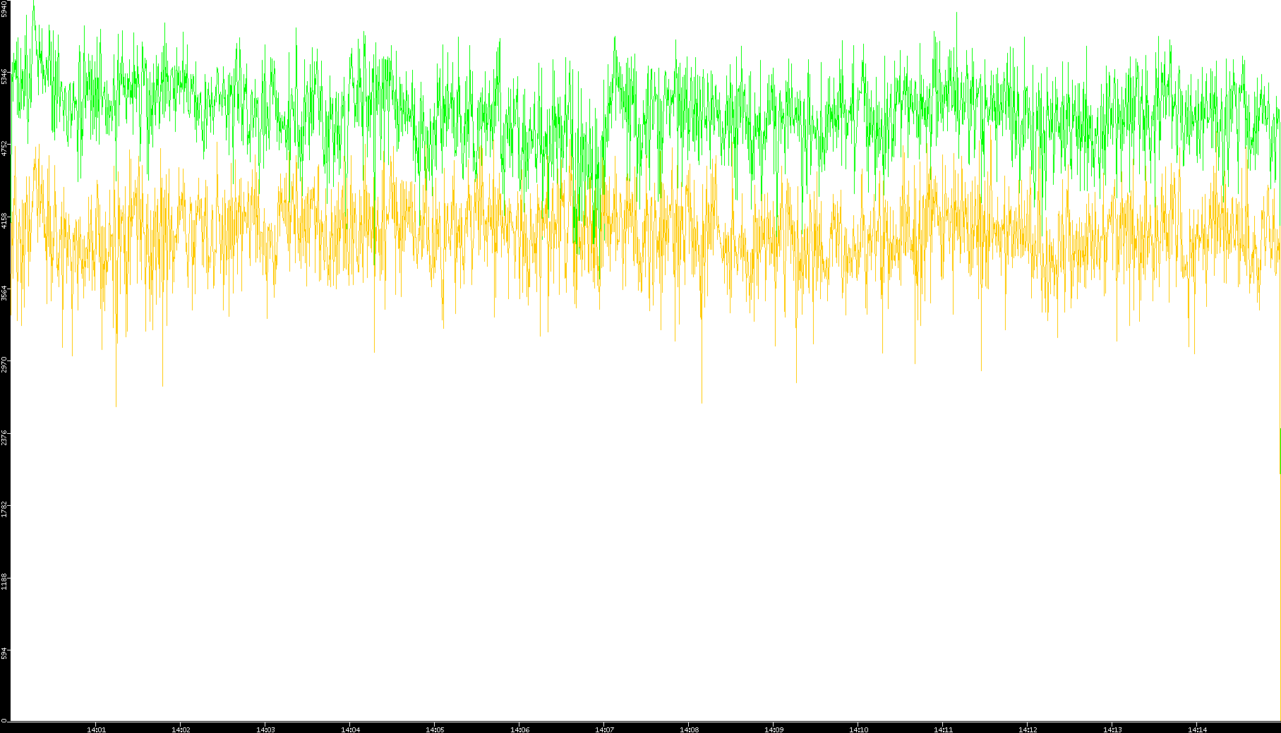Choose the 1782 label on the y-axis
The height and width of the screenshot is (733, 1281).
(4, 509)
